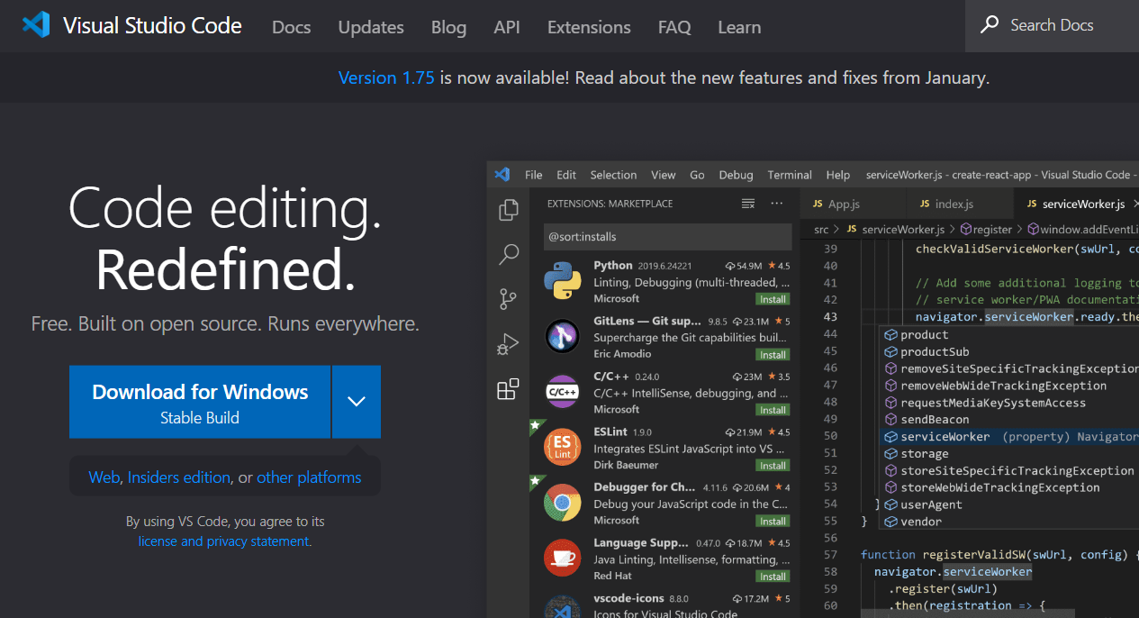Open the Extensions panel more actions ellipsis
The image size is (1139, 618).
point(777,204)
